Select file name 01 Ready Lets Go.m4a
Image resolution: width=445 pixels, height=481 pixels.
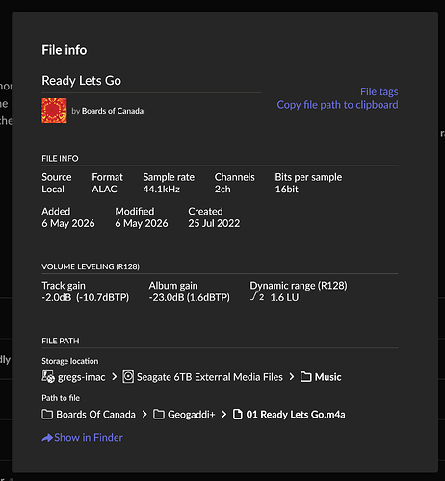click(296, 415)
